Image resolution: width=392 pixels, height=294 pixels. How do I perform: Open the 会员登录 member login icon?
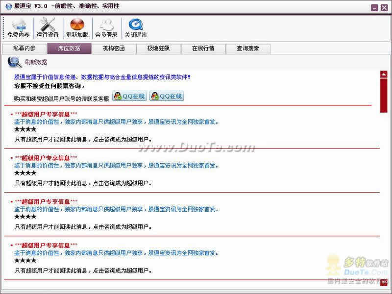(x=106, y=28)
